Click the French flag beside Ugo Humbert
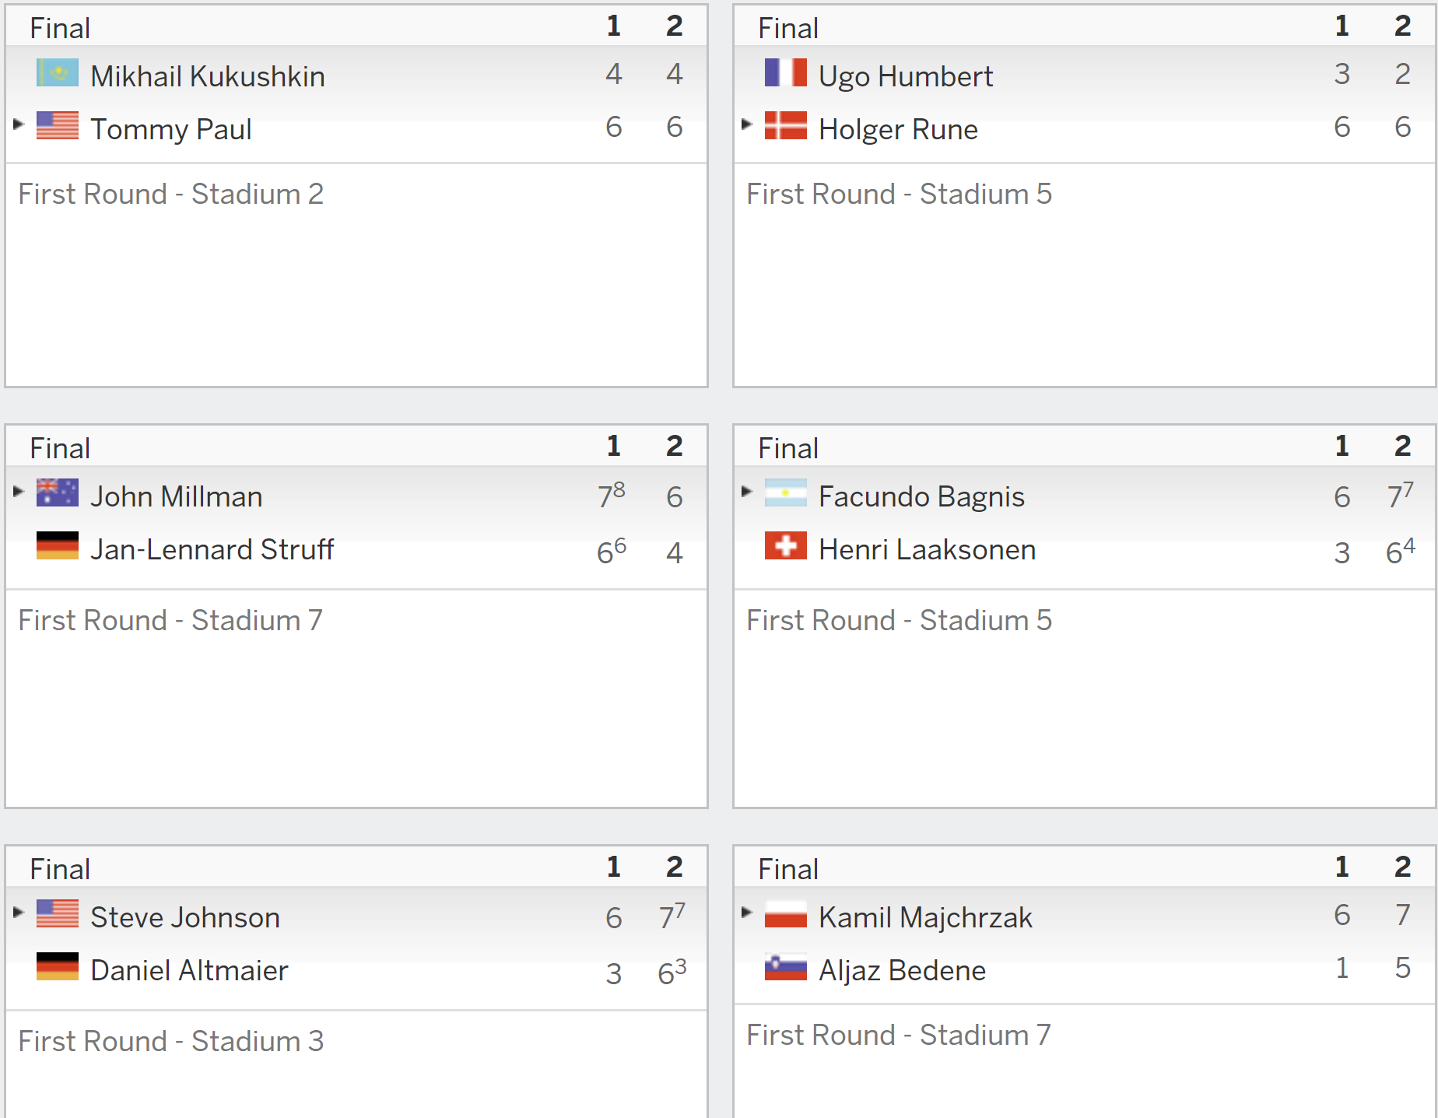This screenshot has height=1118, width=1438. pos(786,73)
